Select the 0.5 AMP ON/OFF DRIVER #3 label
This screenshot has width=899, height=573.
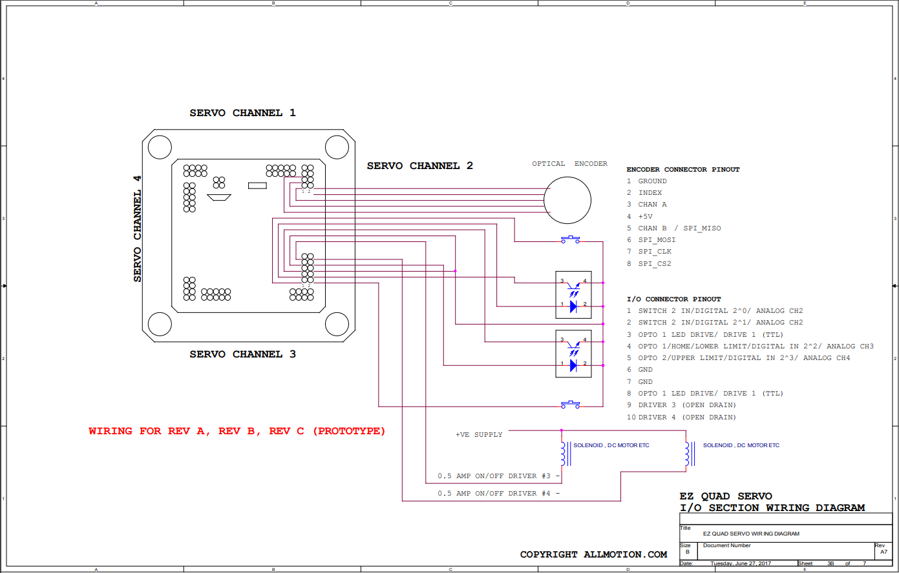(x=498, y=476)
